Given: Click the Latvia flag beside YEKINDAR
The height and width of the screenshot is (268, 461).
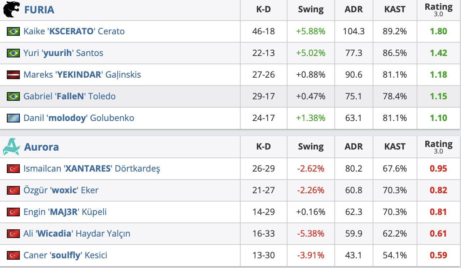Looking at the screenshot, I should click(13, 75).
